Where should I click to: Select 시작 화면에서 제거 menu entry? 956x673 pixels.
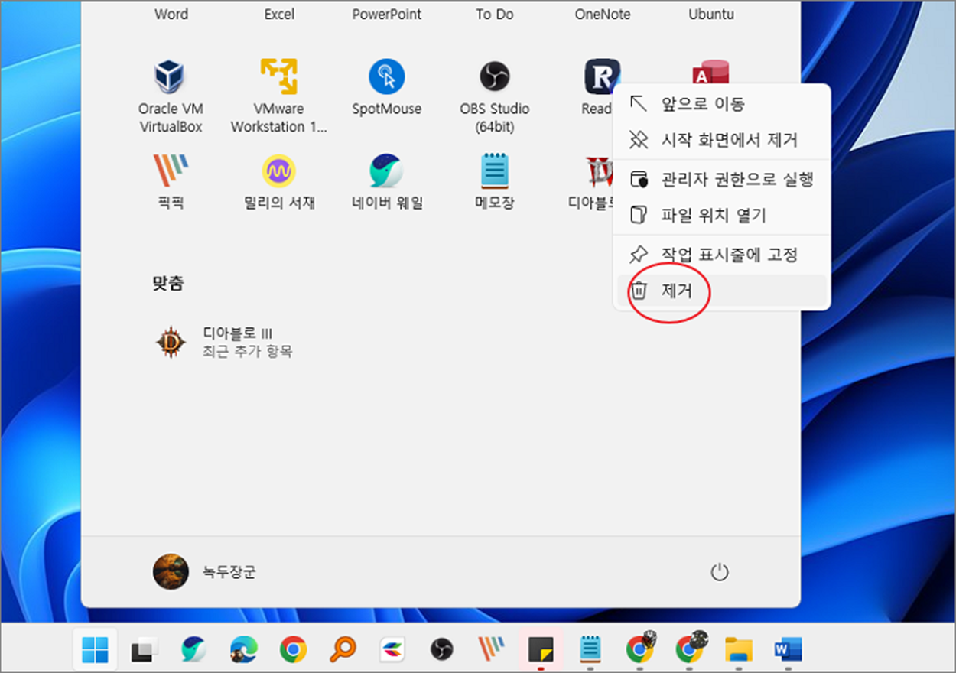(722, 140)
